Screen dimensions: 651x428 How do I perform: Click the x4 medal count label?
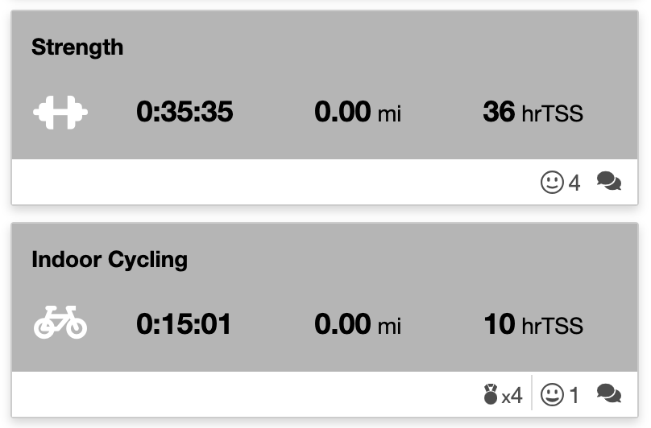pyautogui.click(x=512, y=396)
